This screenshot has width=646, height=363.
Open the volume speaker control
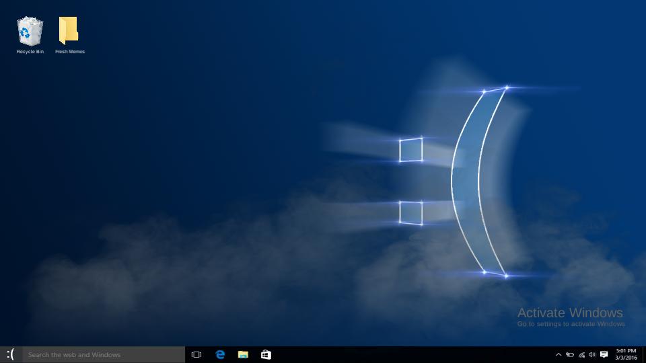[592, 354]
